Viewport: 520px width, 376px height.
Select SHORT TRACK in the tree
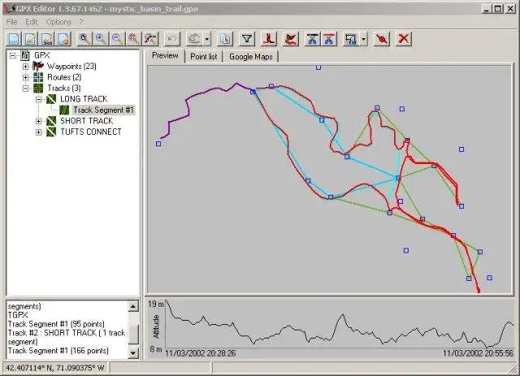coord(86,121)
